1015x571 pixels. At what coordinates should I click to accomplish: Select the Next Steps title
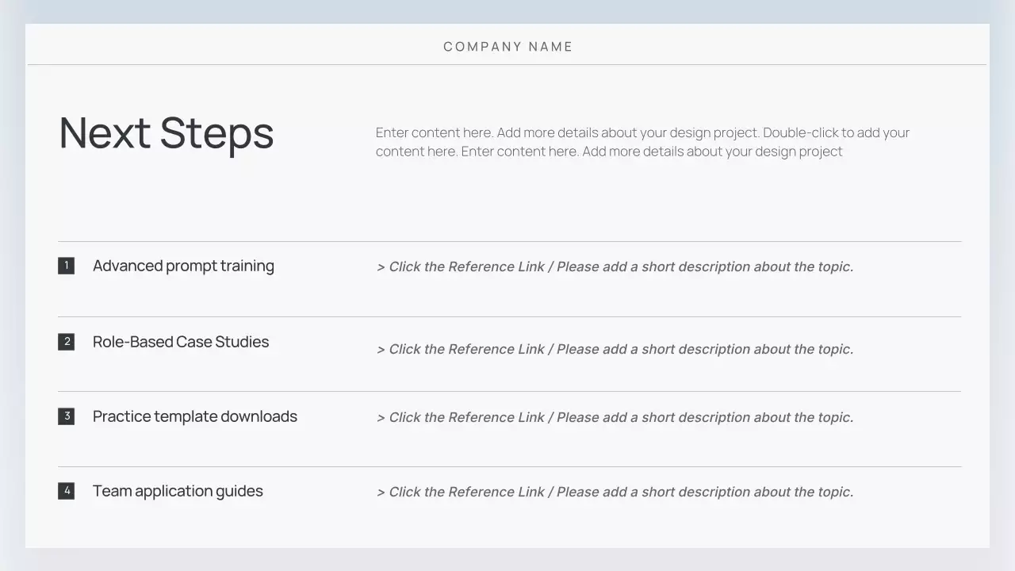coord(167,133)
